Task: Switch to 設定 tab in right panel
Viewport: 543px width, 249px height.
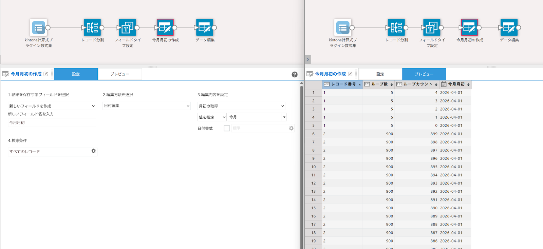Action: point(380,74)
